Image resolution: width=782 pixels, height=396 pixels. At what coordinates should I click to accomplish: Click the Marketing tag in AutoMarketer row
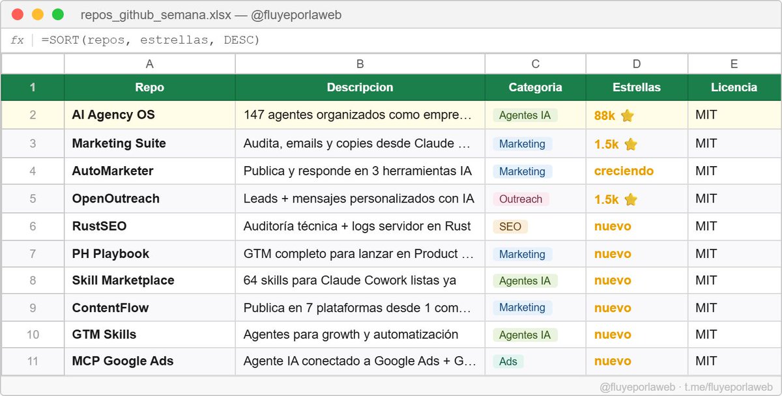523,171
